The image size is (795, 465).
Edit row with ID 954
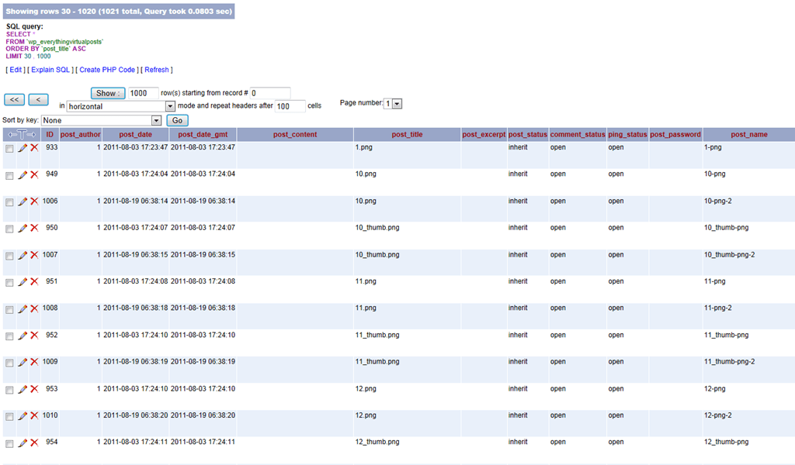[x=23, y=443]
